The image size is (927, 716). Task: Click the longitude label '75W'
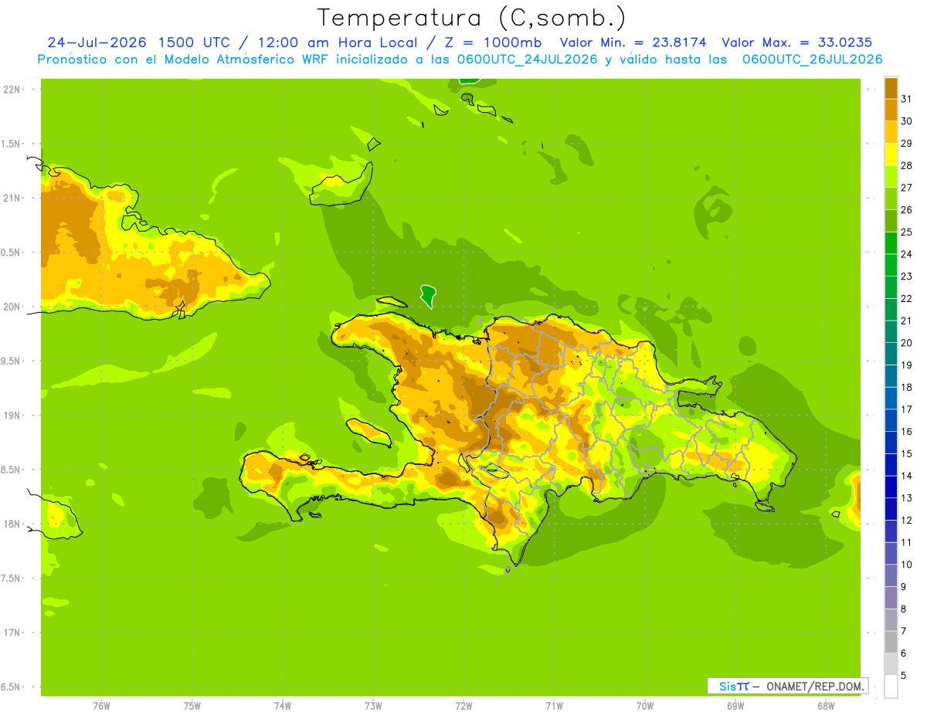[x=192, y=706]
